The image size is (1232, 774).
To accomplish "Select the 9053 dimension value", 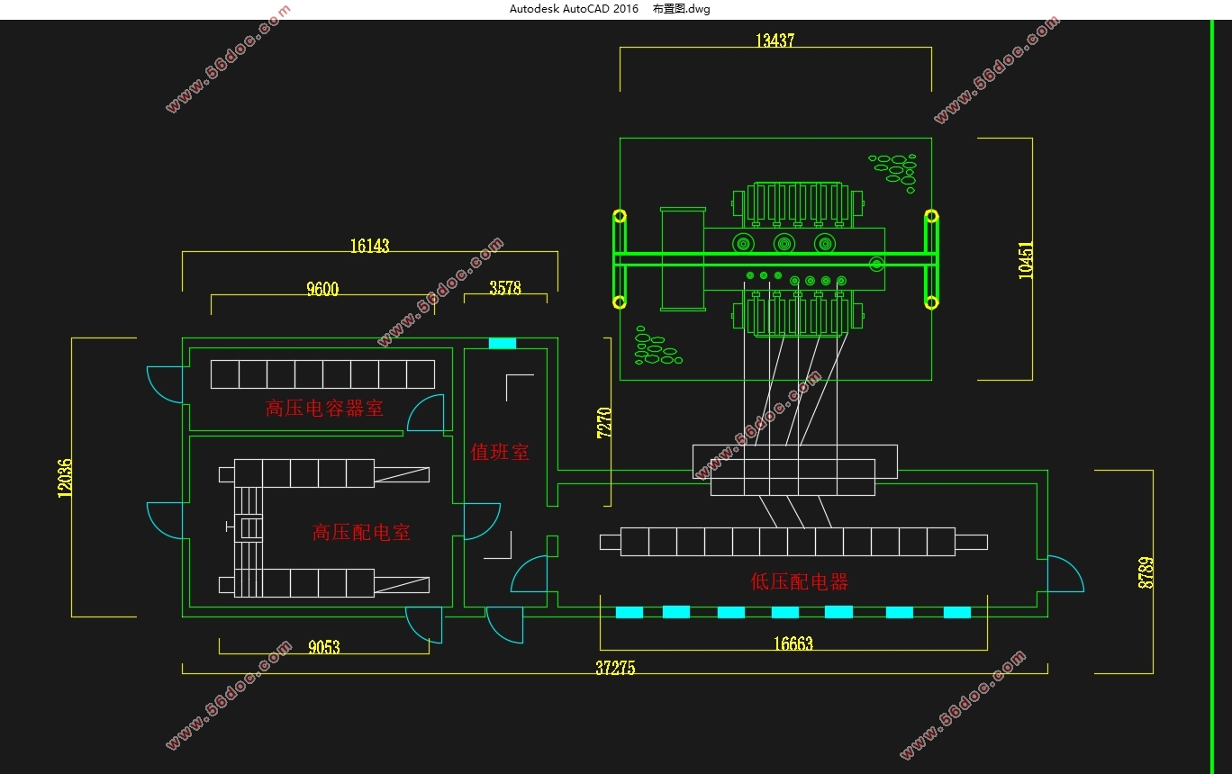I will tap(323, 647).
